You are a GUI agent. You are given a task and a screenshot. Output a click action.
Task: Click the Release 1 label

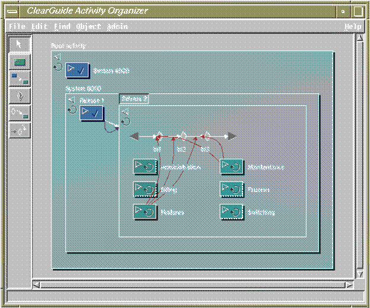(92, 100)
